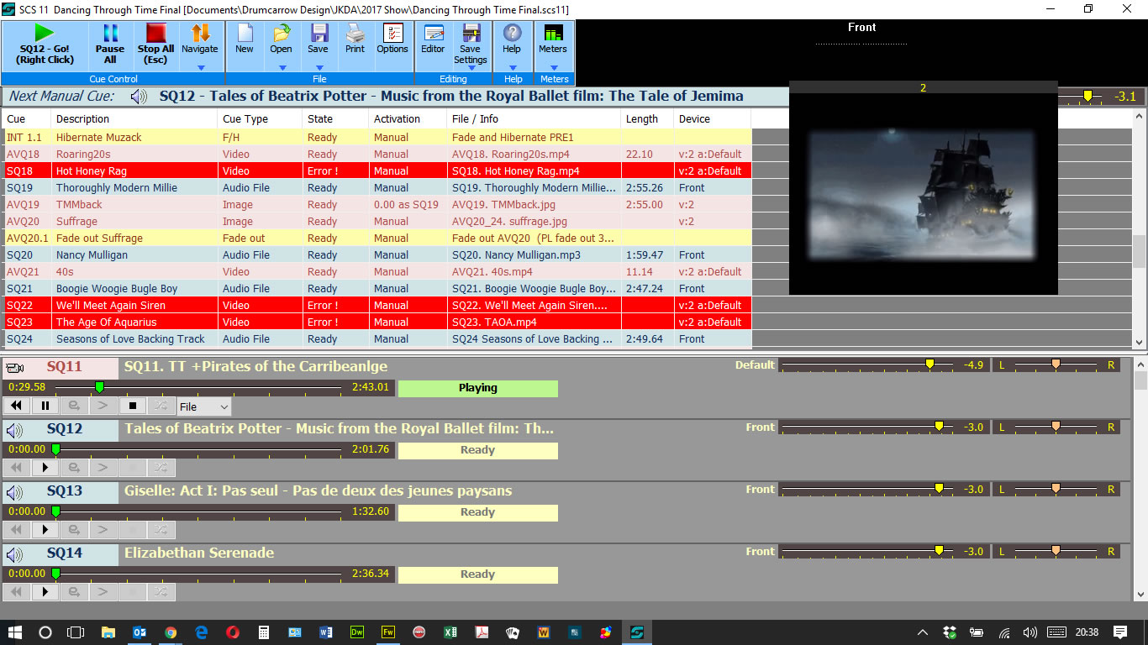
Task: Show the Meters panel icon
Action: coord(552,39)
